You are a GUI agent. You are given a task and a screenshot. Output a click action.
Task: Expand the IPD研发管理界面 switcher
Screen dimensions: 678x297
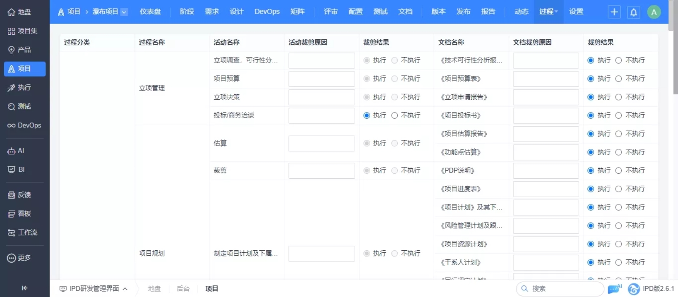pos(94,289)
